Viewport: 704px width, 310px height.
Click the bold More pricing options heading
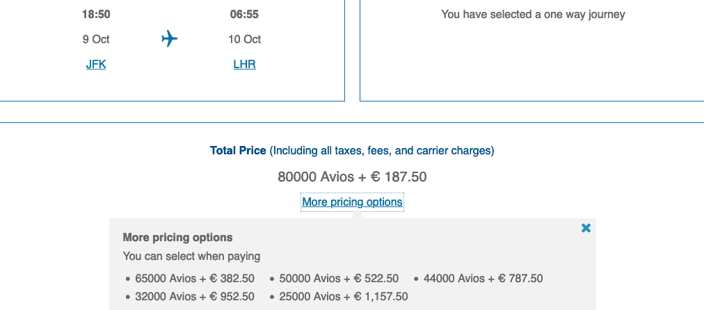tap(177, 237)
